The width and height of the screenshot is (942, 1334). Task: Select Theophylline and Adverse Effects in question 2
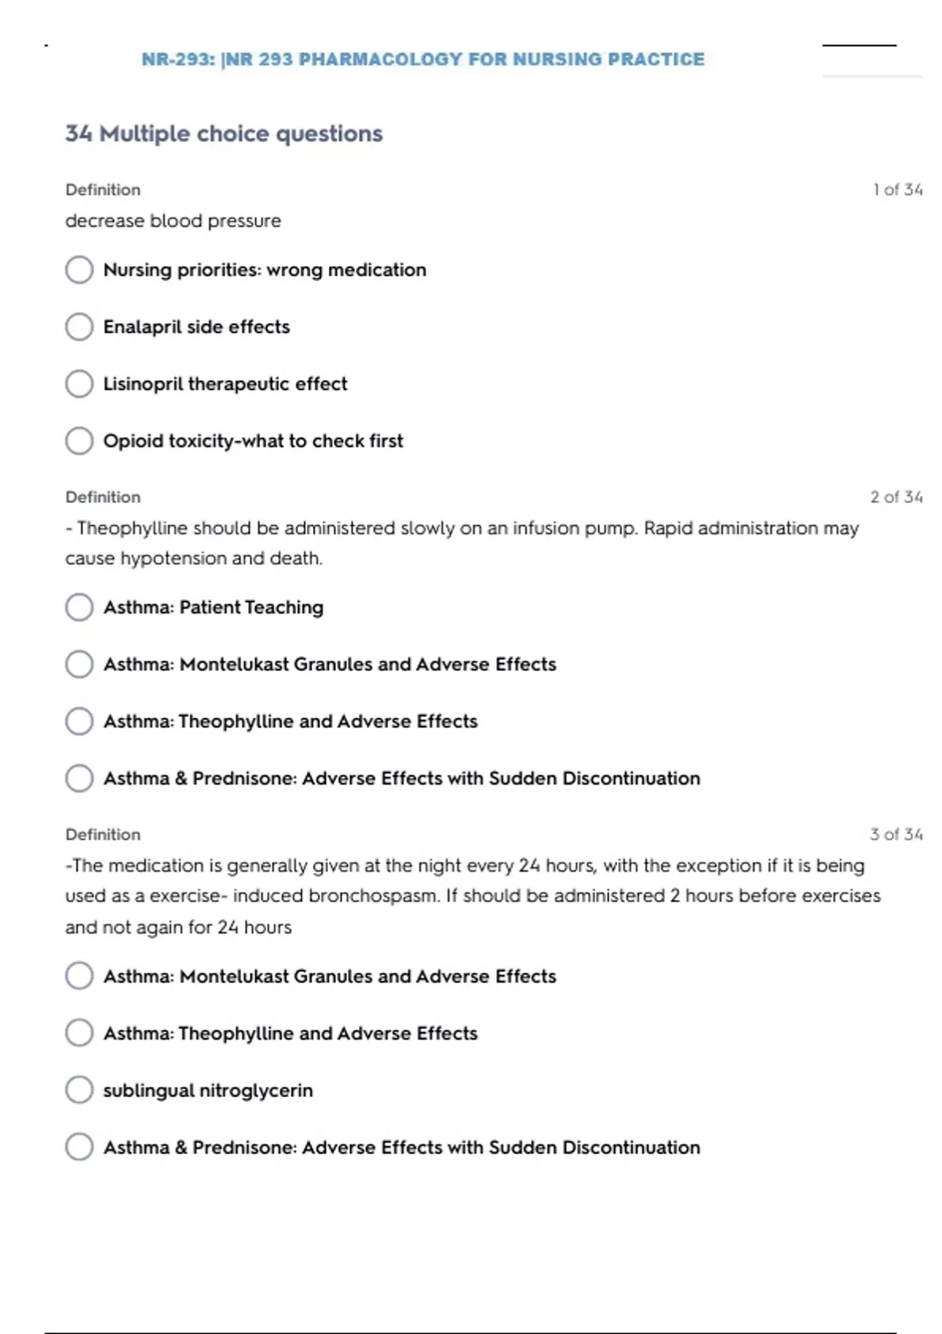coord(79,722)
